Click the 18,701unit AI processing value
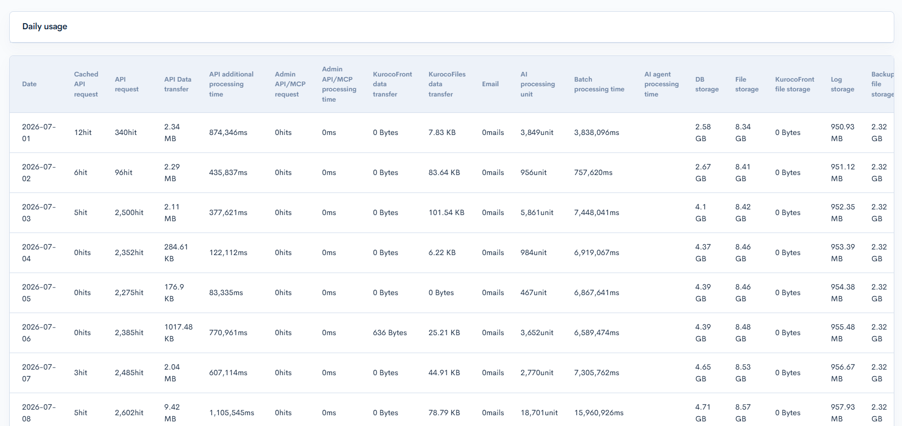902x426 pixels. [539, 413]
